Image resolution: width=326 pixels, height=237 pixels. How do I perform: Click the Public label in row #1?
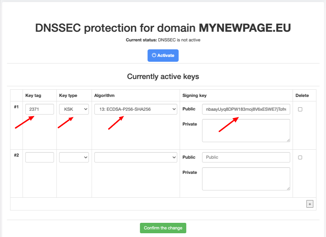[x=189, y=109]
